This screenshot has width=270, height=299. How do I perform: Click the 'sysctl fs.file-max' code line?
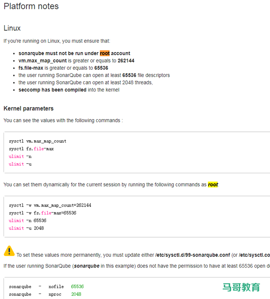tap(31, 149)
